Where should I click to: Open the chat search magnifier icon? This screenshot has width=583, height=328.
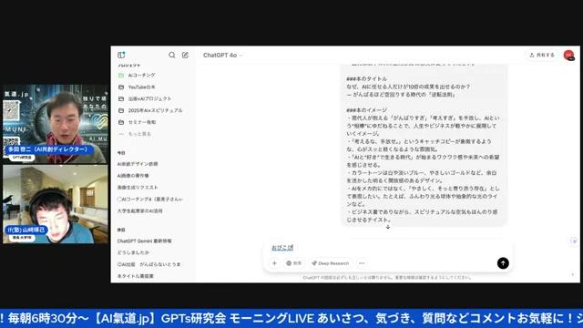point(172,55)
